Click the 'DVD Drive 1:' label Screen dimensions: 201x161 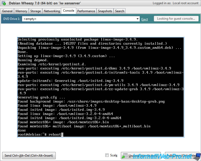pyautogui.click(x=12, y=19)
